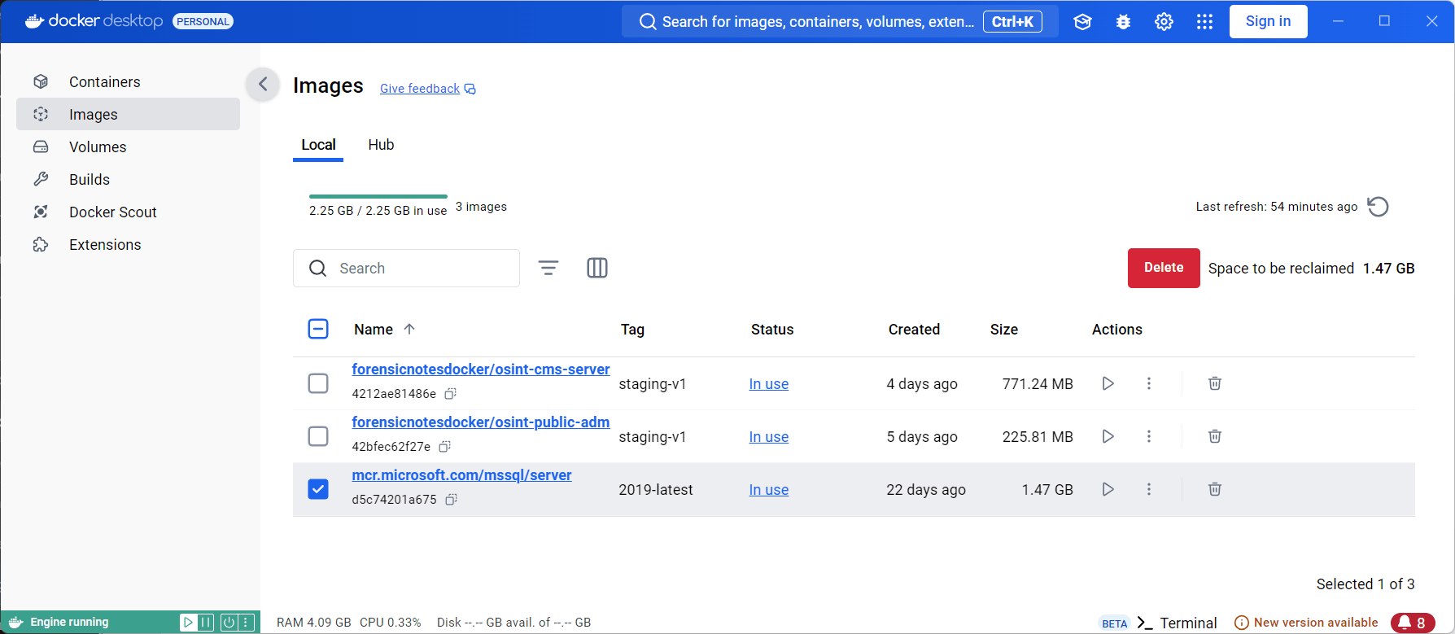Open notifications bell showing 8
Viewport: 1455px width, 634px height.
tap(1413, 623)
